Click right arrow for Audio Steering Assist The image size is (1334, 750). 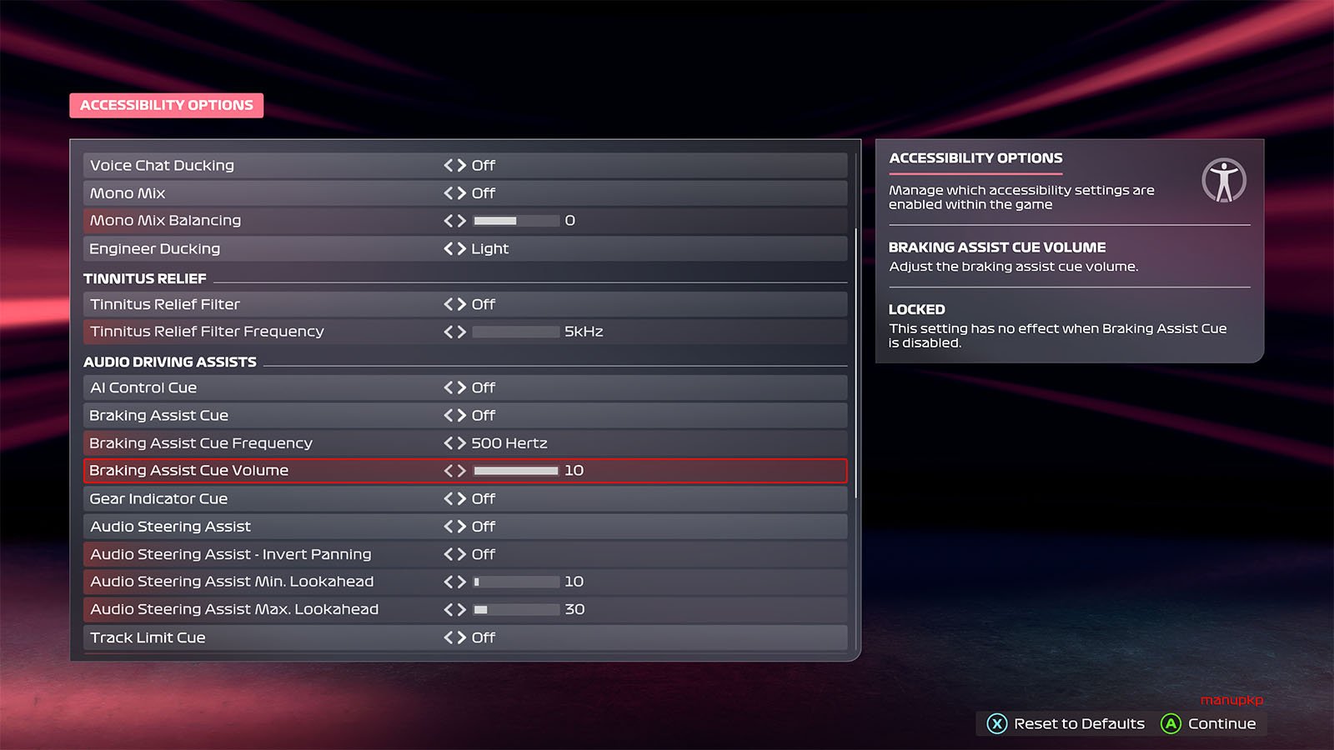[x=461, y=526]
